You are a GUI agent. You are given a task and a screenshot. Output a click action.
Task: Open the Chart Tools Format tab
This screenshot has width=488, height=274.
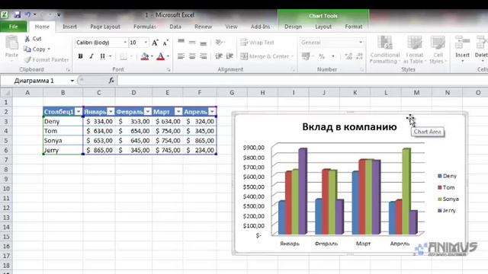[354, 27]
